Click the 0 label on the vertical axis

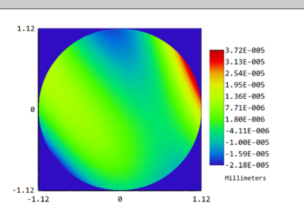tap(32, 110)
